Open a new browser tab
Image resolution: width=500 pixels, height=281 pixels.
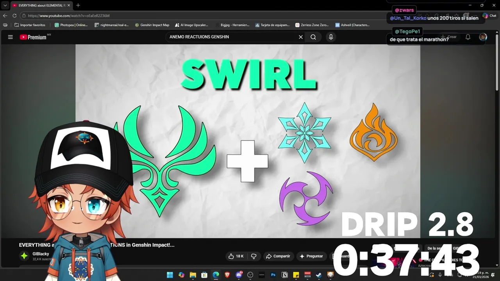tap(78, 5)
